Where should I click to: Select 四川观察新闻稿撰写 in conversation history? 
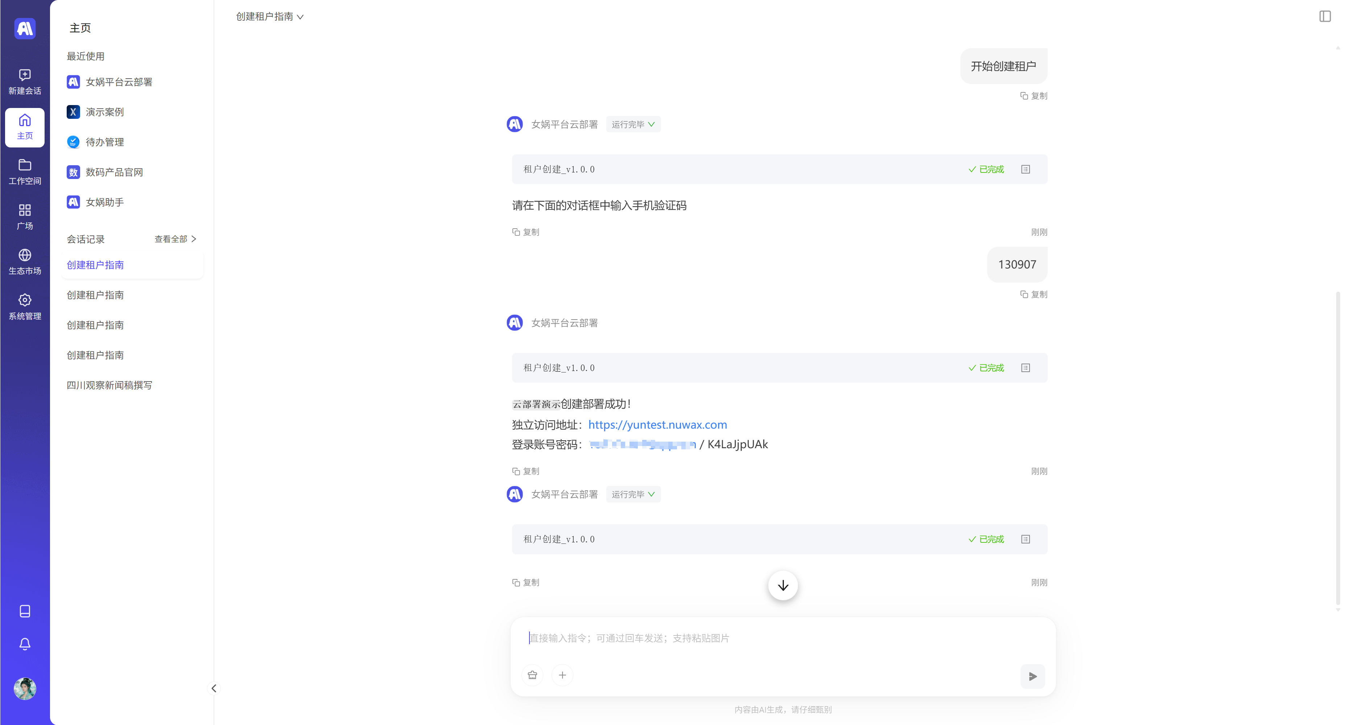tap(109, 385)
